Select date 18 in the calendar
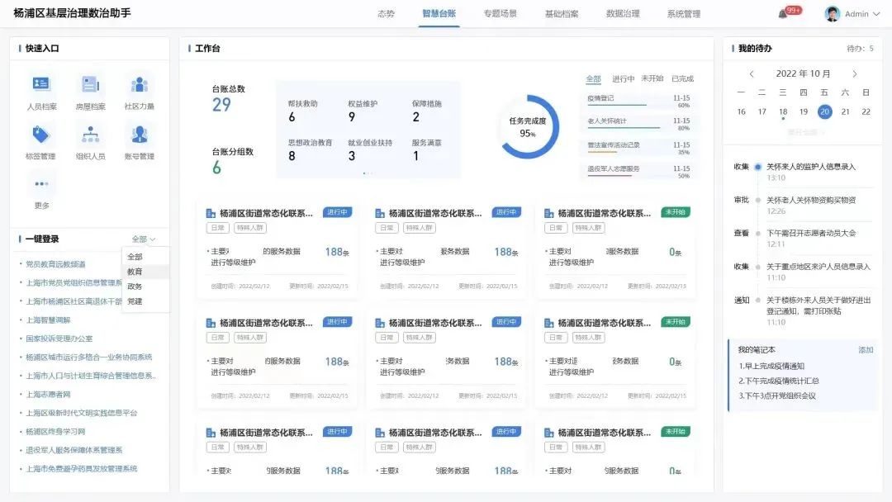 coord(783,112)
